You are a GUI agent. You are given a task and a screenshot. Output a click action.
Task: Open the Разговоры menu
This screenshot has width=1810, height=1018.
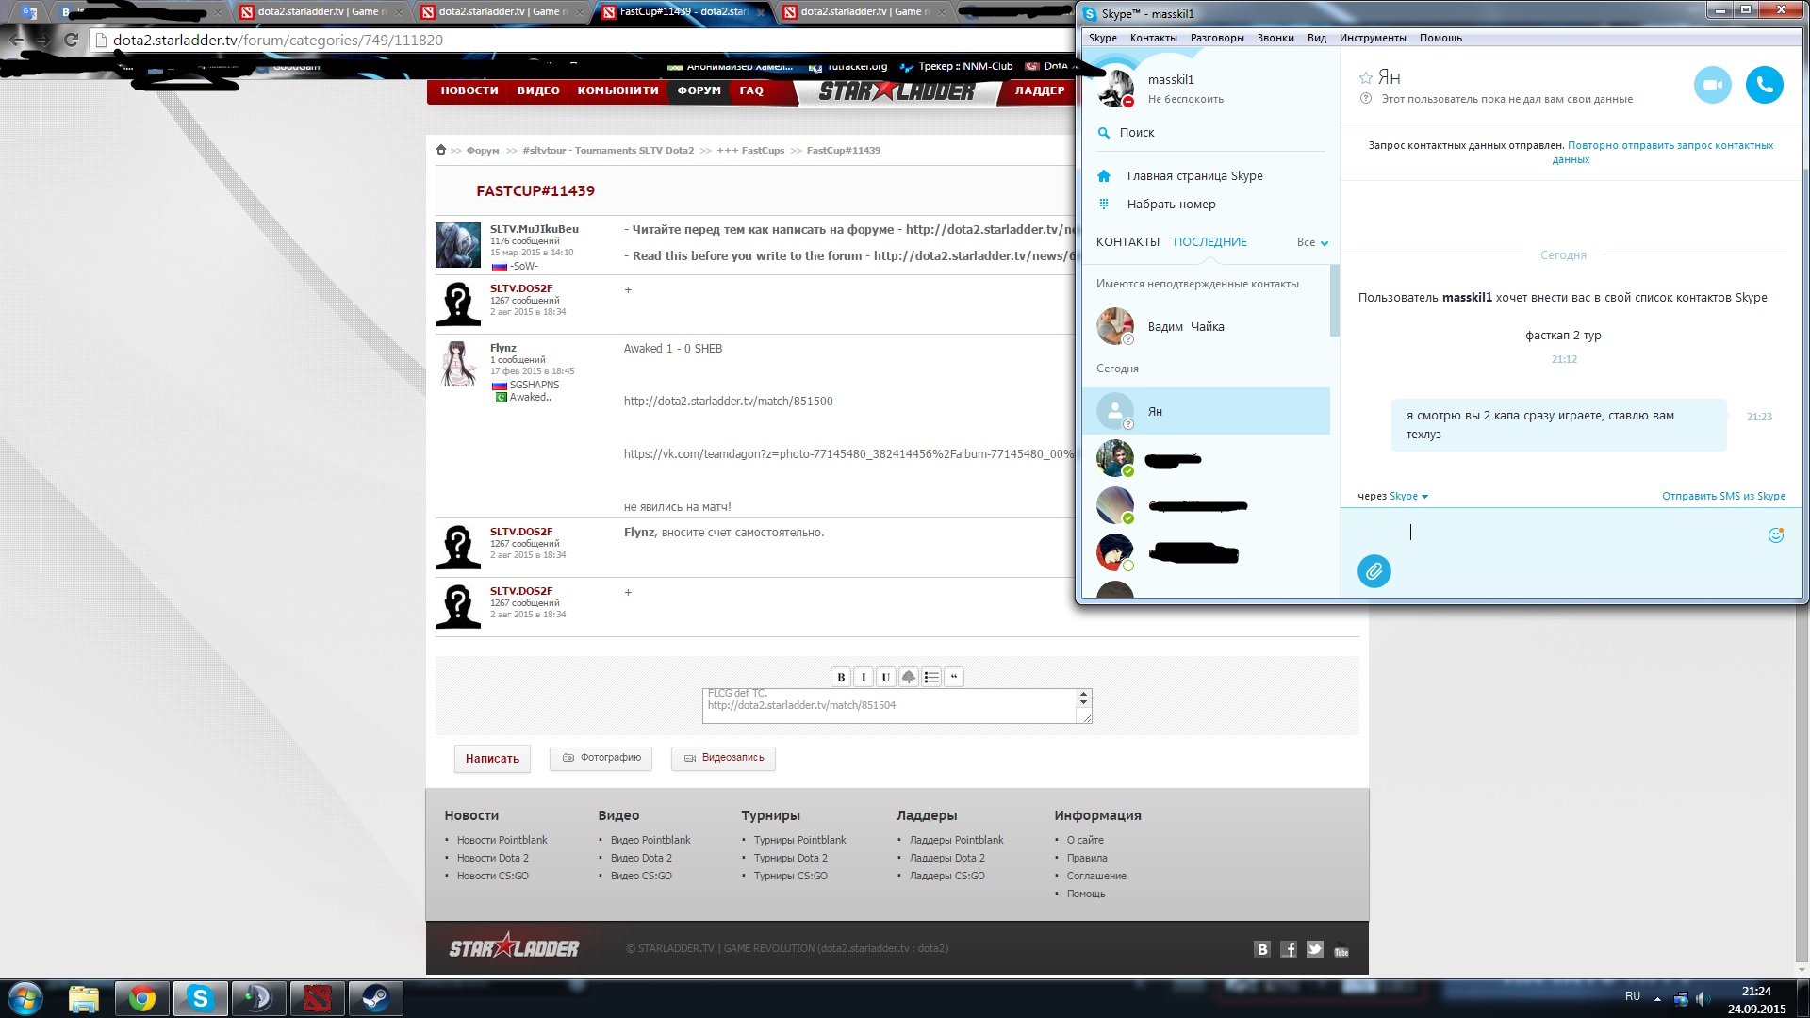(x=1217, y=38)
